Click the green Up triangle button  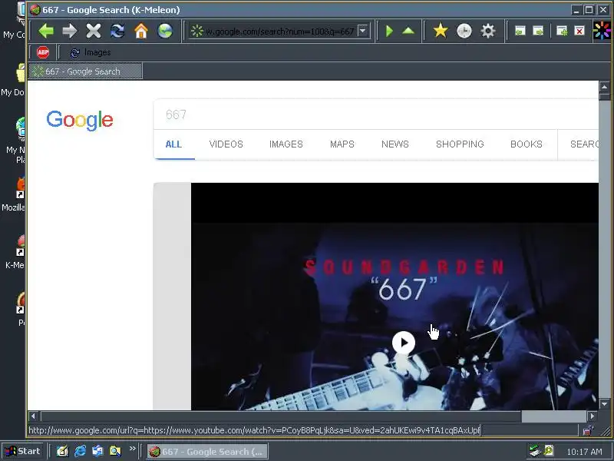click(408, 31)
